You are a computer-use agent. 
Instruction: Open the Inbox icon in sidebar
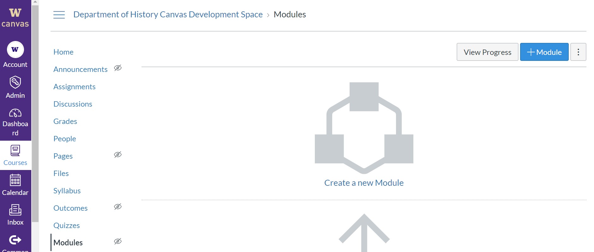pyautogui.click(x=15, y=210)
